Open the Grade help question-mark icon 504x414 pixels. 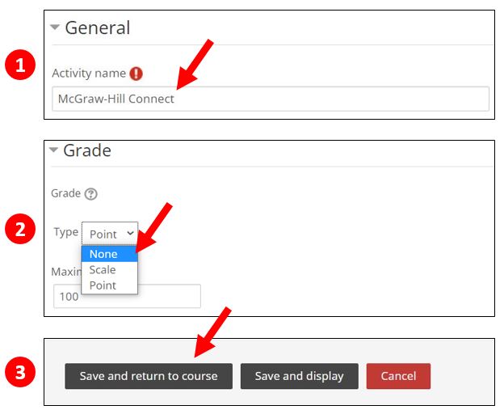(90, 194)
